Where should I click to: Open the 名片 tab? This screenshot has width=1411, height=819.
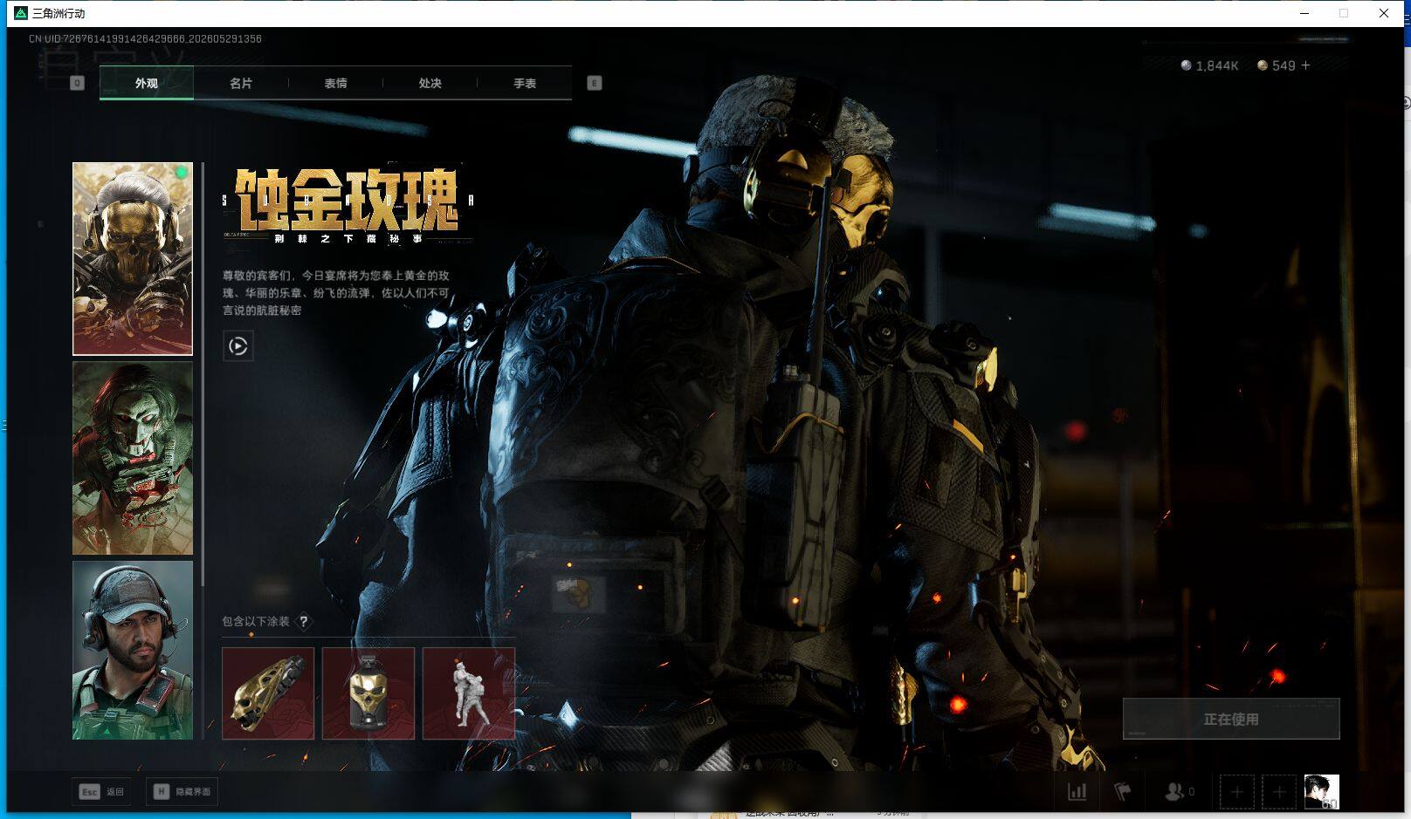click(x=241, y=83)
